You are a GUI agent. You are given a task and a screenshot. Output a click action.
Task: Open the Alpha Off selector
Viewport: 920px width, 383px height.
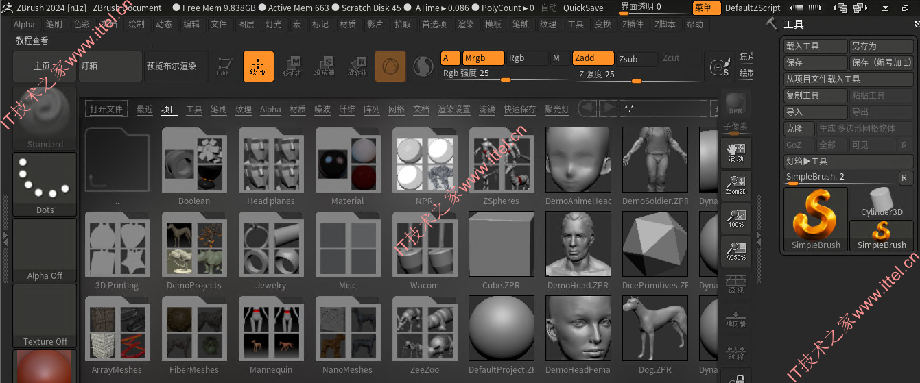45,249
